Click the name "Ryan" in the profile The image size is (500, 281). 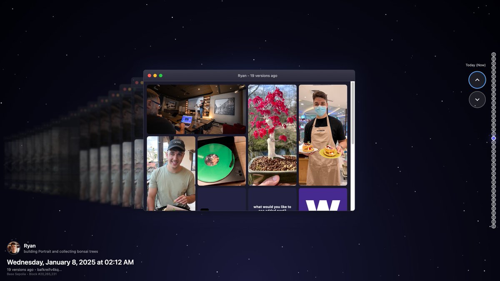pos(30,246)
